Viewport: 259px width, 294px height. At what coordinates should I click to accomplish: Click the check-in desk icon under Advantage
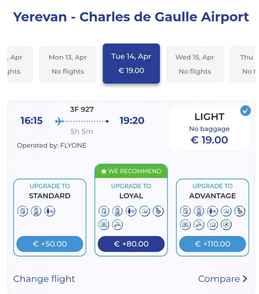click(x=199, y=225)
